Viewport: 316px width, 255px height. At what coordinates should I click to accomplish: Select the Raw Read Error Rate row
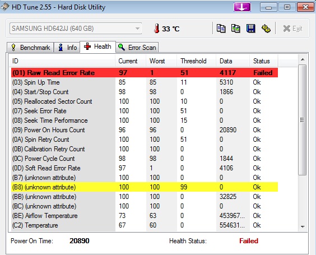coord(145,72)
